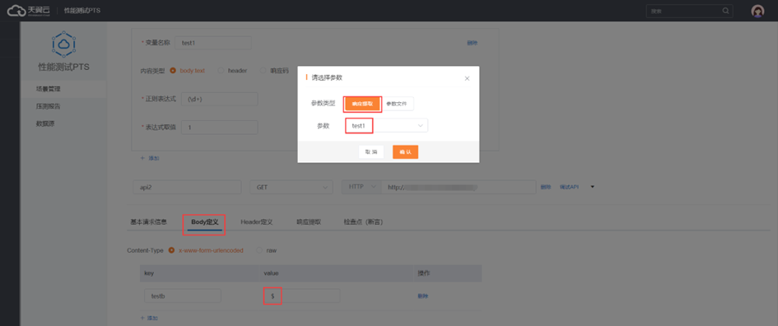Click 删除 link beside variable name
Screen dimensions: 778x326
tap(472, 43)
